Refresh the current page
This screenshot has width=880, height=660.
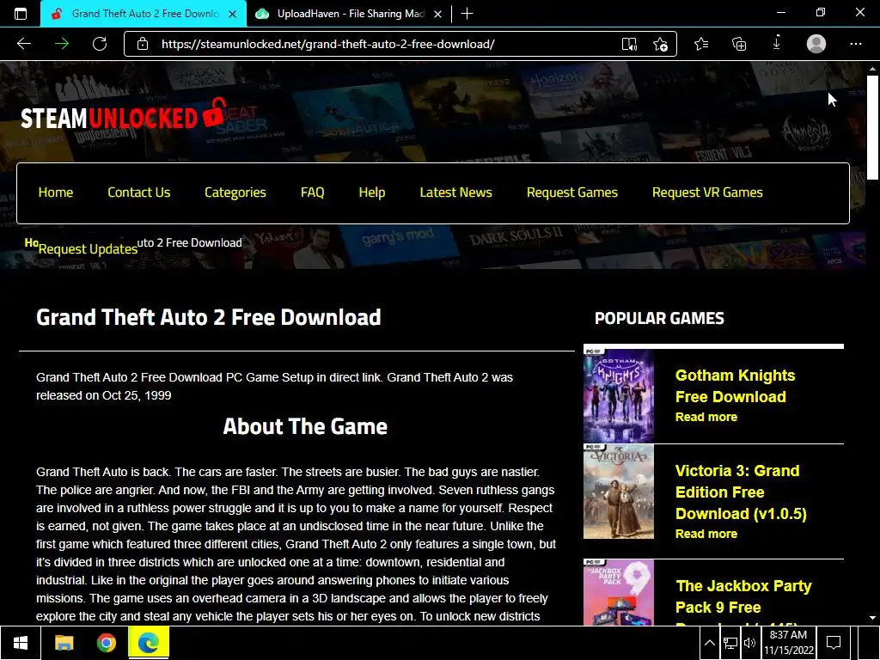[100, 44]
